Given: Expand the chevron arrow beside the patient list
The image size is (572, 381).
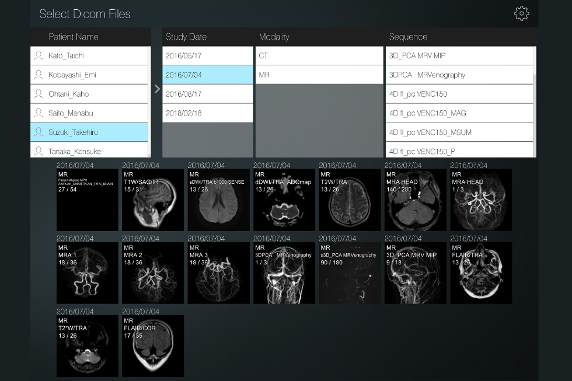Looking at the screenshot, I should [156, 89].
